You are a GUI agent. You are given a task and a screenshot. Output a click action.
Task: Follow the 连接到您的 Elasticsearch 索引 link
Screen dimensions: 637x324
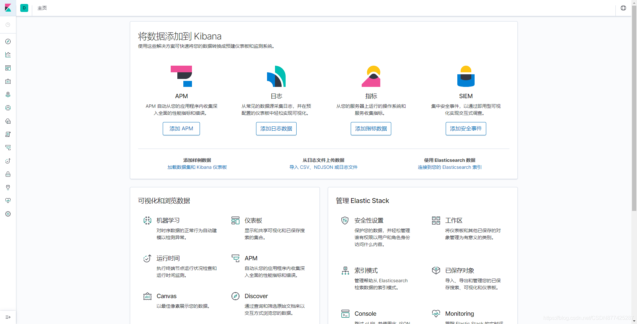(449, 167)
